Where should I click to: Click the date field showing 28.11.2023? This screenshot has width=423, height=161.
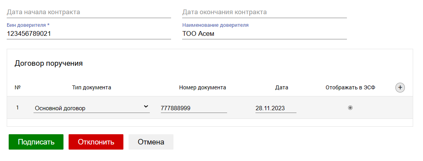[276, 108]
